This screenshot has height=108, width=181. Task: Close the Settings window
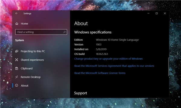click(x=165, y=13)
